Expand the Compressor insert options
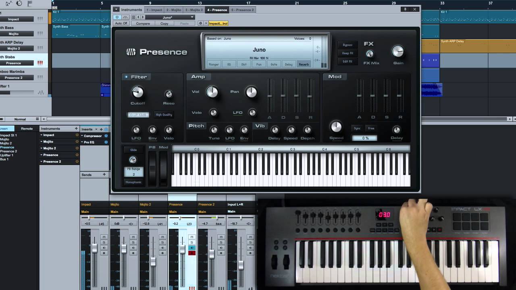Viewport: 516px width, 290px height. [x=82, y=136]
